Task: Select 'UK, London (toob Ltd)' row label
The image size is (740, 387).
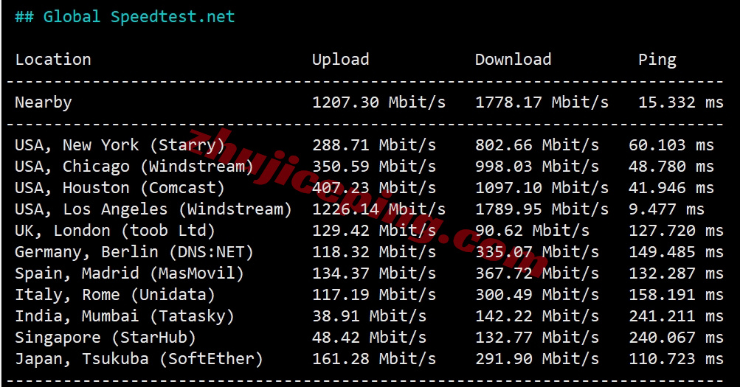Action: [114, 231]
